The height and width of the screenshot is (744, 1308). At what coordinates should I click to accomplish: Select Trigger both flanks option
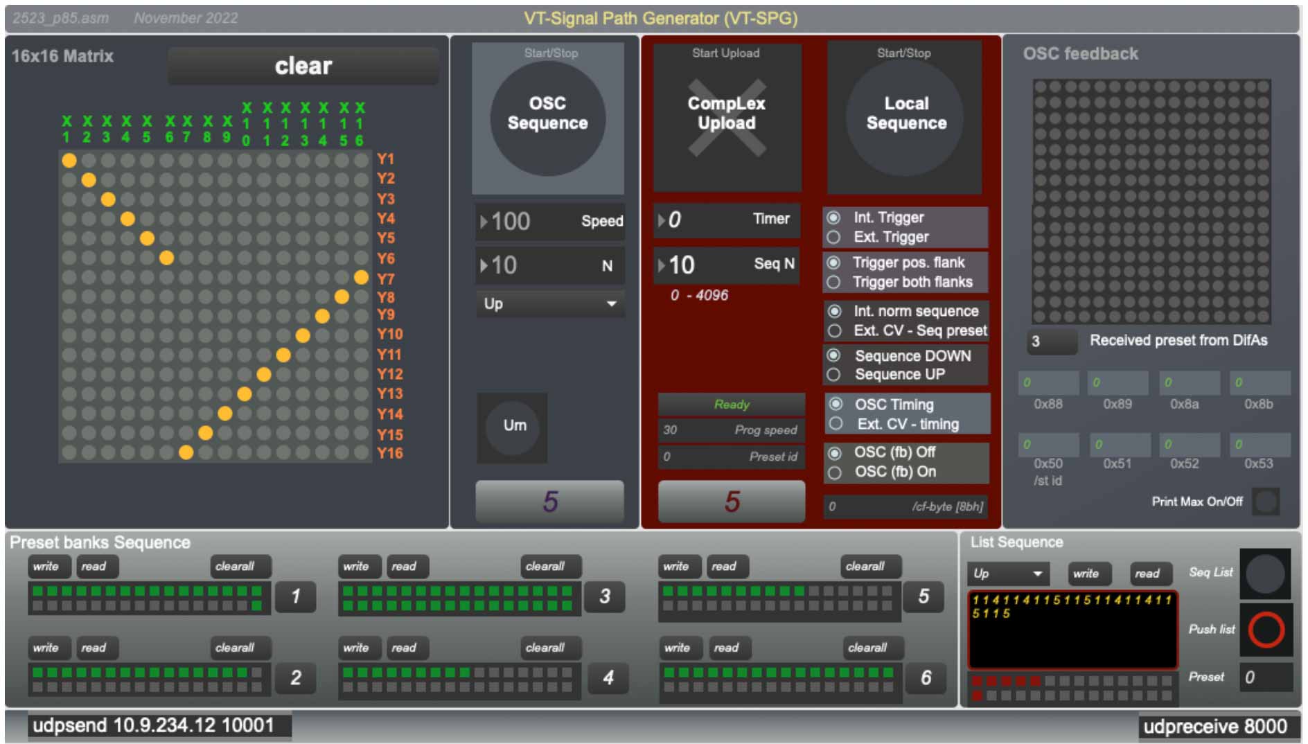(834, 282)
